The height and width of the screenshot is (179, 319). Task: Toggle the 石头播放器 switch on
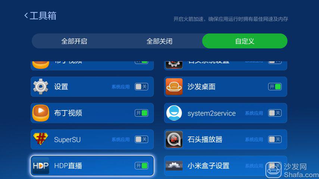click(x=275, y=140)
